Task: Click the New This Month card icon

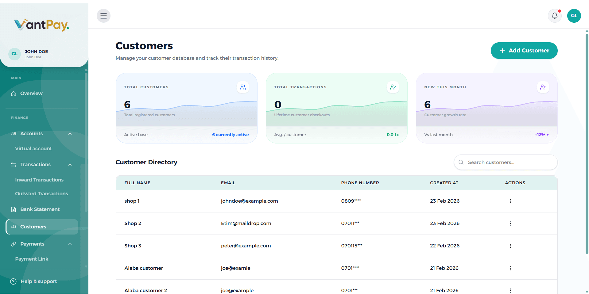Action: [x=543, y=87]
